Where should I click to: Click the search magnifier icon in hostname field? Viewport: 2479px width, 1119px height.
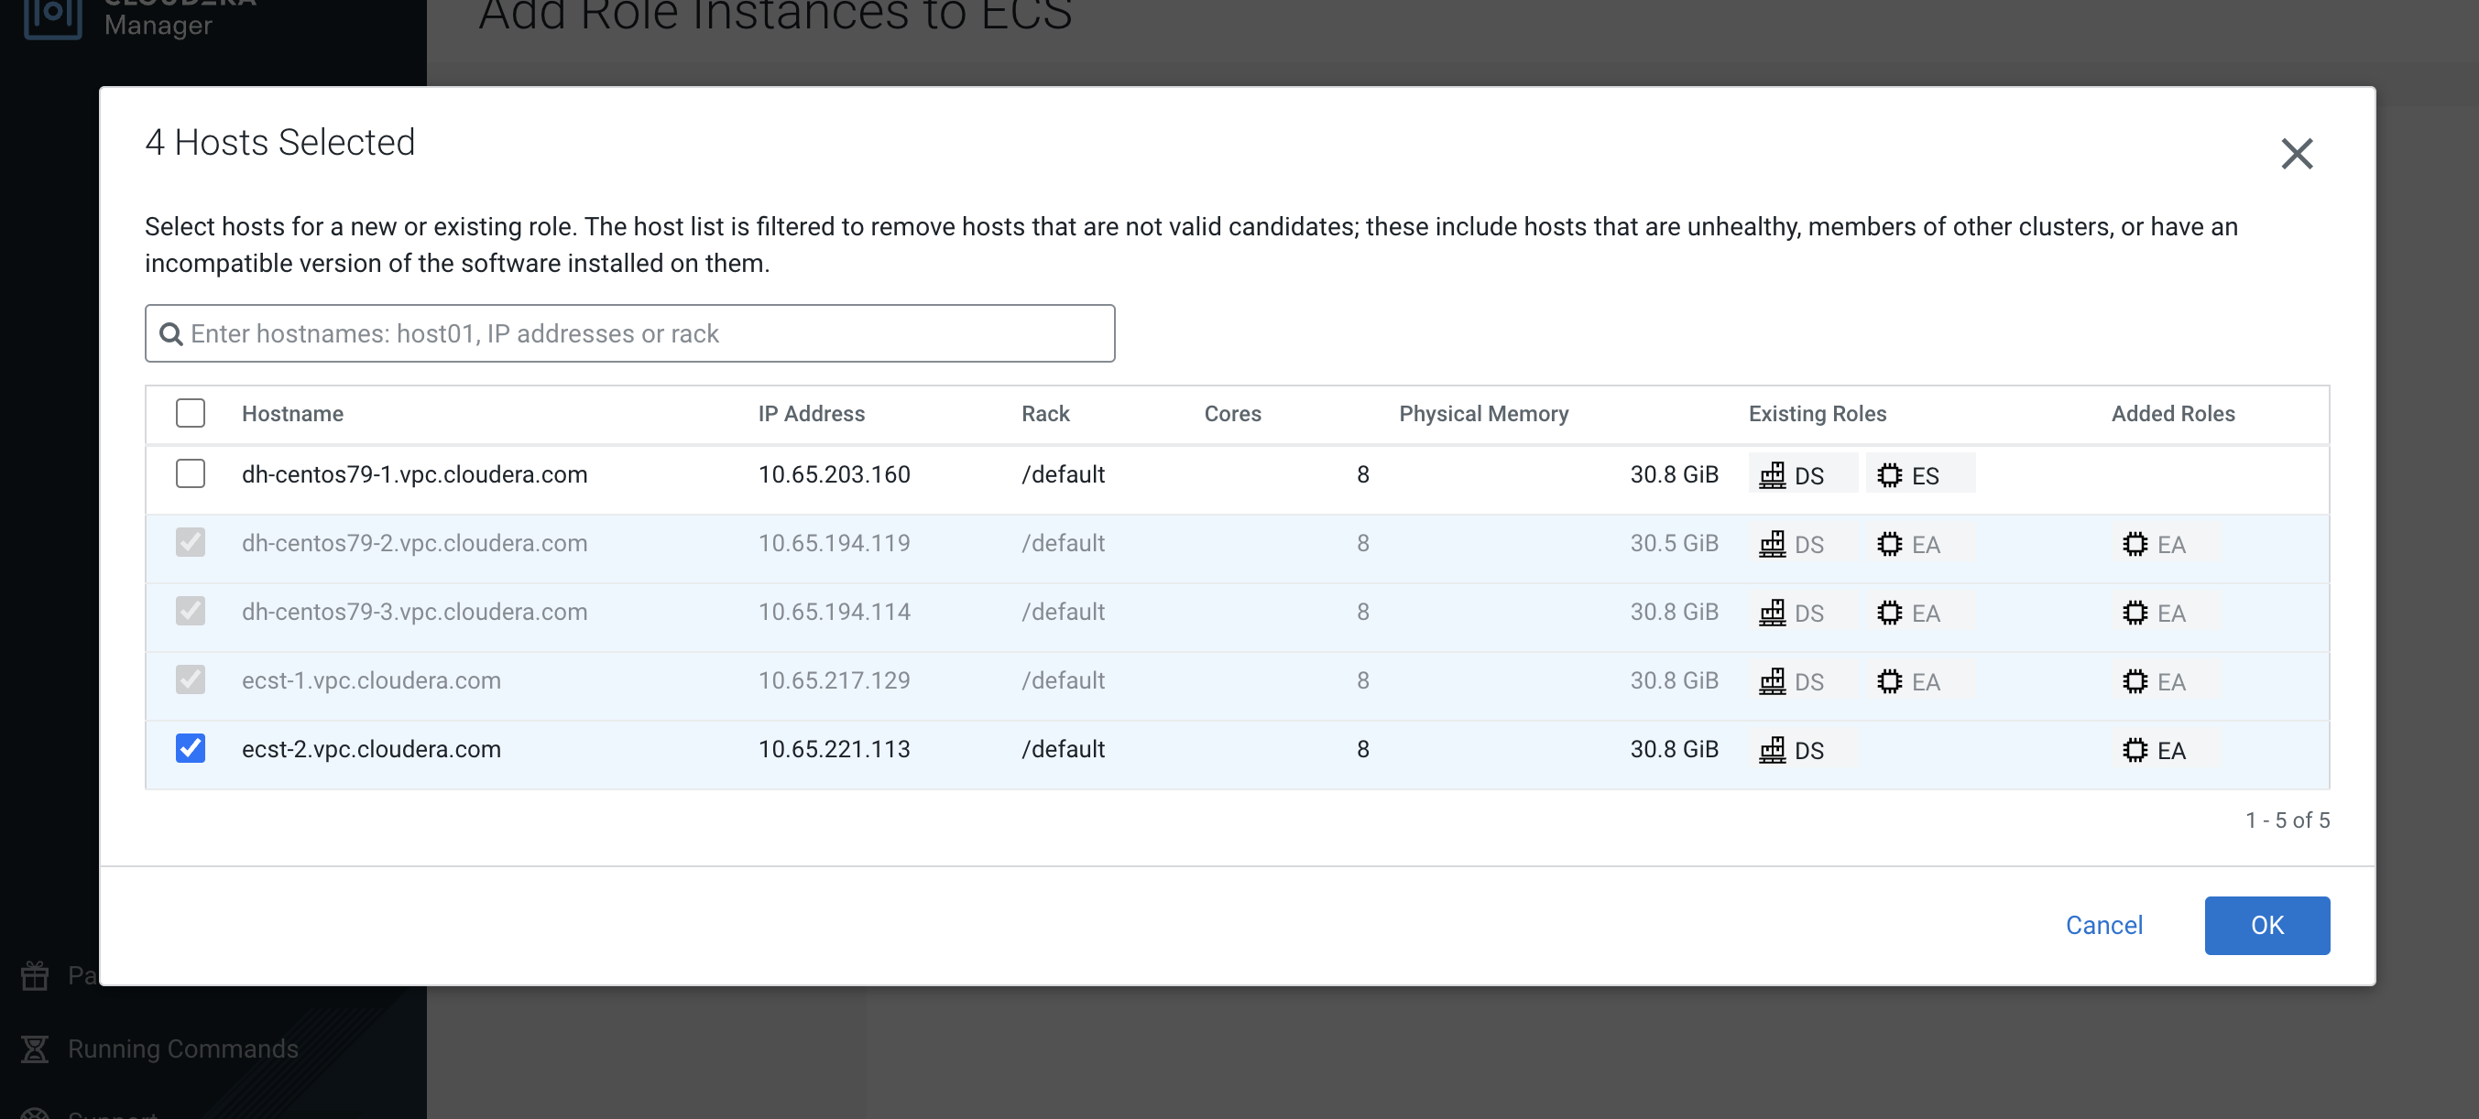(170, 334)
